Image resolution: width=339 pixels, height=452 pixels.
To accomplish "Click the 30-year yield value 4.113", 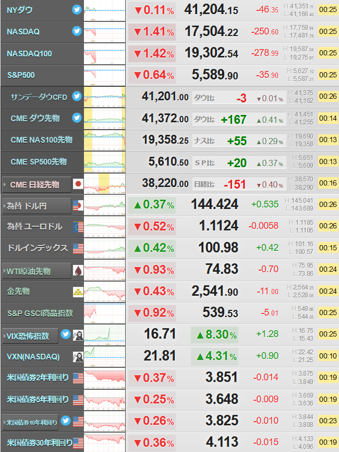I will (x=222, y=442).
